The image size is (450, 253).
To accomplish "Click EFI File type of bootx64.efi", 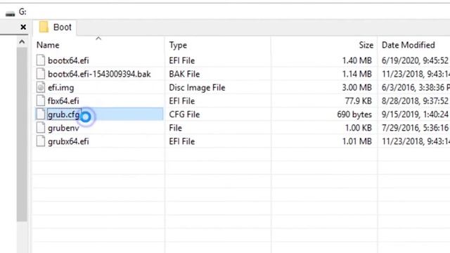I will [182, 60].
